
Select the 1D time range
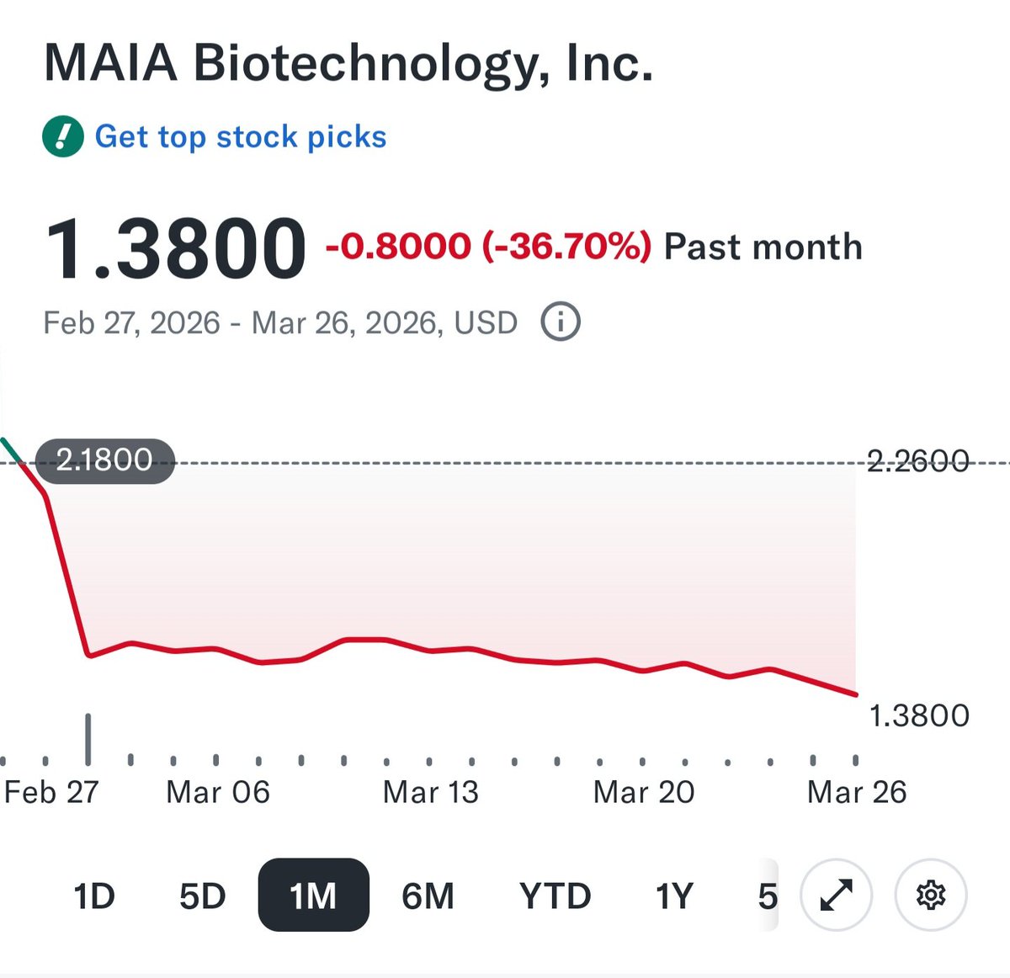[93, 896]
